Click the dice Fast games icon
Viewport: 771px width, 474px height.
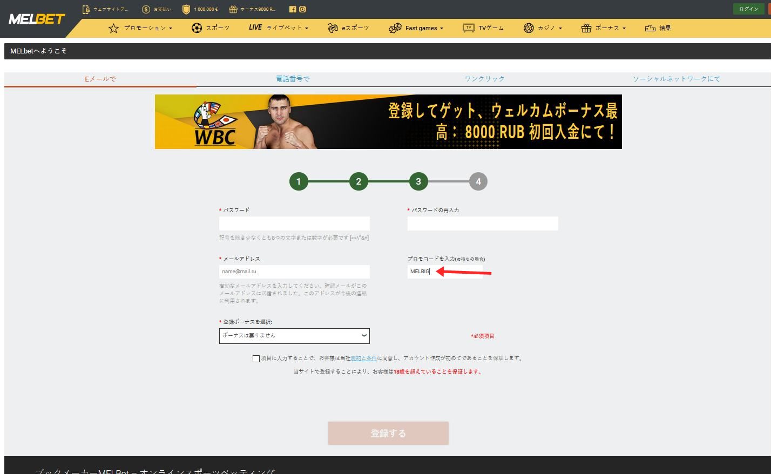click(395, 28)
